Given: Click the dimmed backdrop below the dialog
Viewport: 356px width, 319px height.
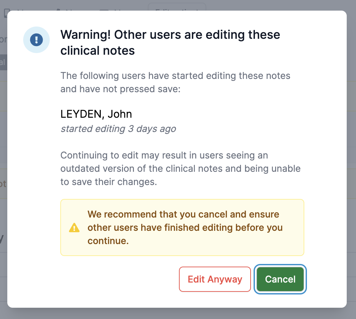Looking at the screenshot, I should pos(178,314).
